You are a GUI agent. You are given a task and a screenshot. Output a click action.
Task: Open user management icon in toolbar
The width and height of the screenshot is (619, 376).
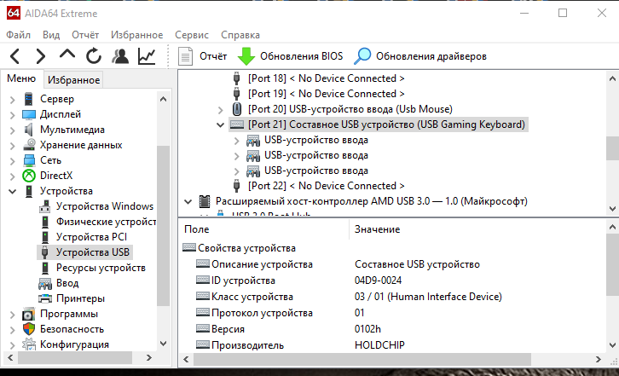pos(120,56)
